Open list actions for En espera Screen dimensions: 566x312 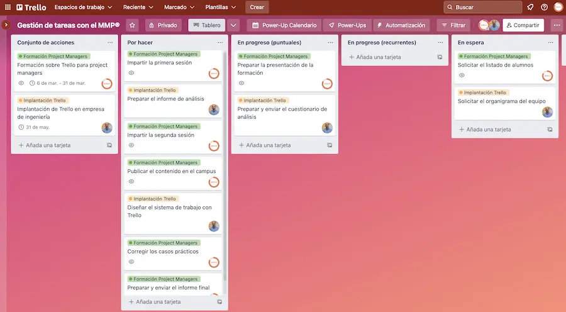pyautogui.click(x=550, y=43)
